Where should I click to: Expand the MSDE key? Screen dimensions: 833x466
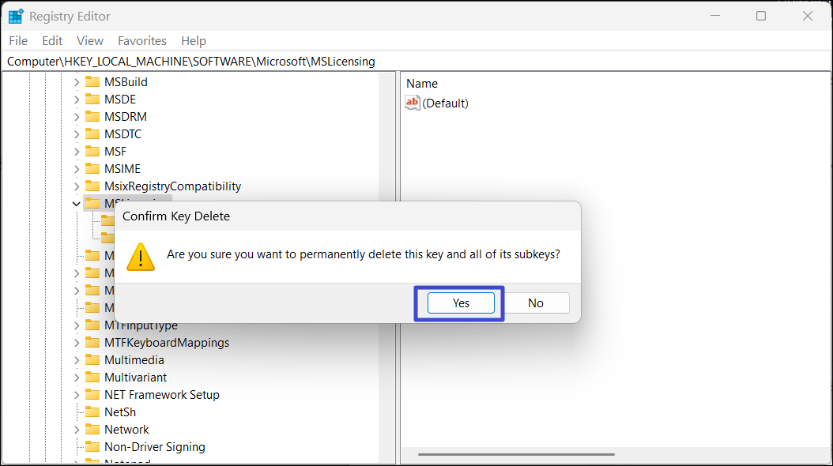point(77,100)
